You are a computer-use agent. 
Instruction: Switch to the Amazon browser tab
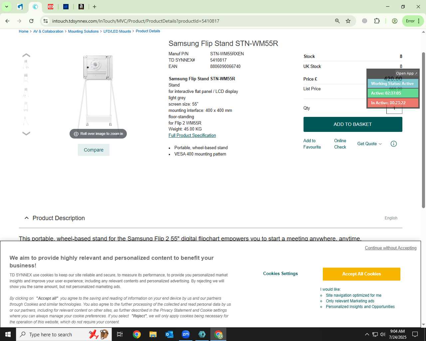tap(81, 7)
